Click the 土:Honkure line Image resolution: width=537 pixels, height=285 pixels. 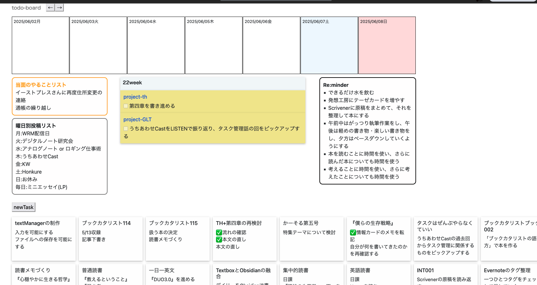point(29,172)
